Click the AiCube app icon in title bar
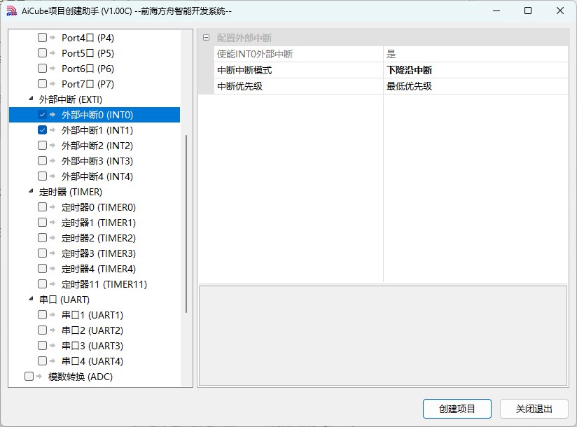 click(12, 10)
